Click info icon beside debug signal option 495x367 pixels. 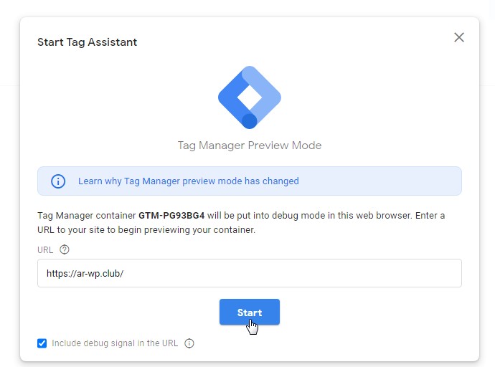click(x=189, y=343)
